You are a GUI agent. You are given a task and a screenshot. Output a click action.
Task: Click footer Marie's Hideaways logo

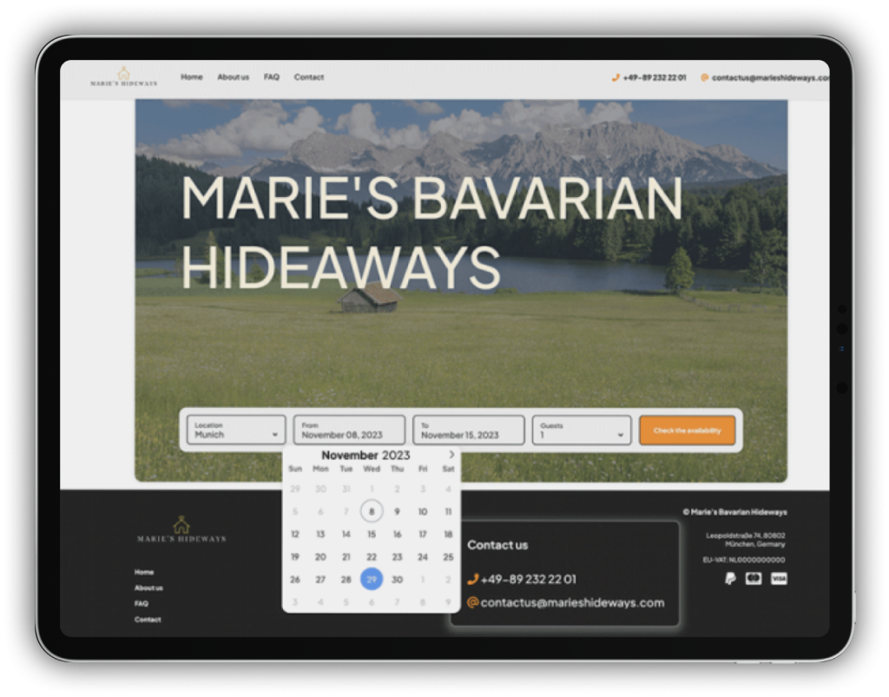point(181,529)
